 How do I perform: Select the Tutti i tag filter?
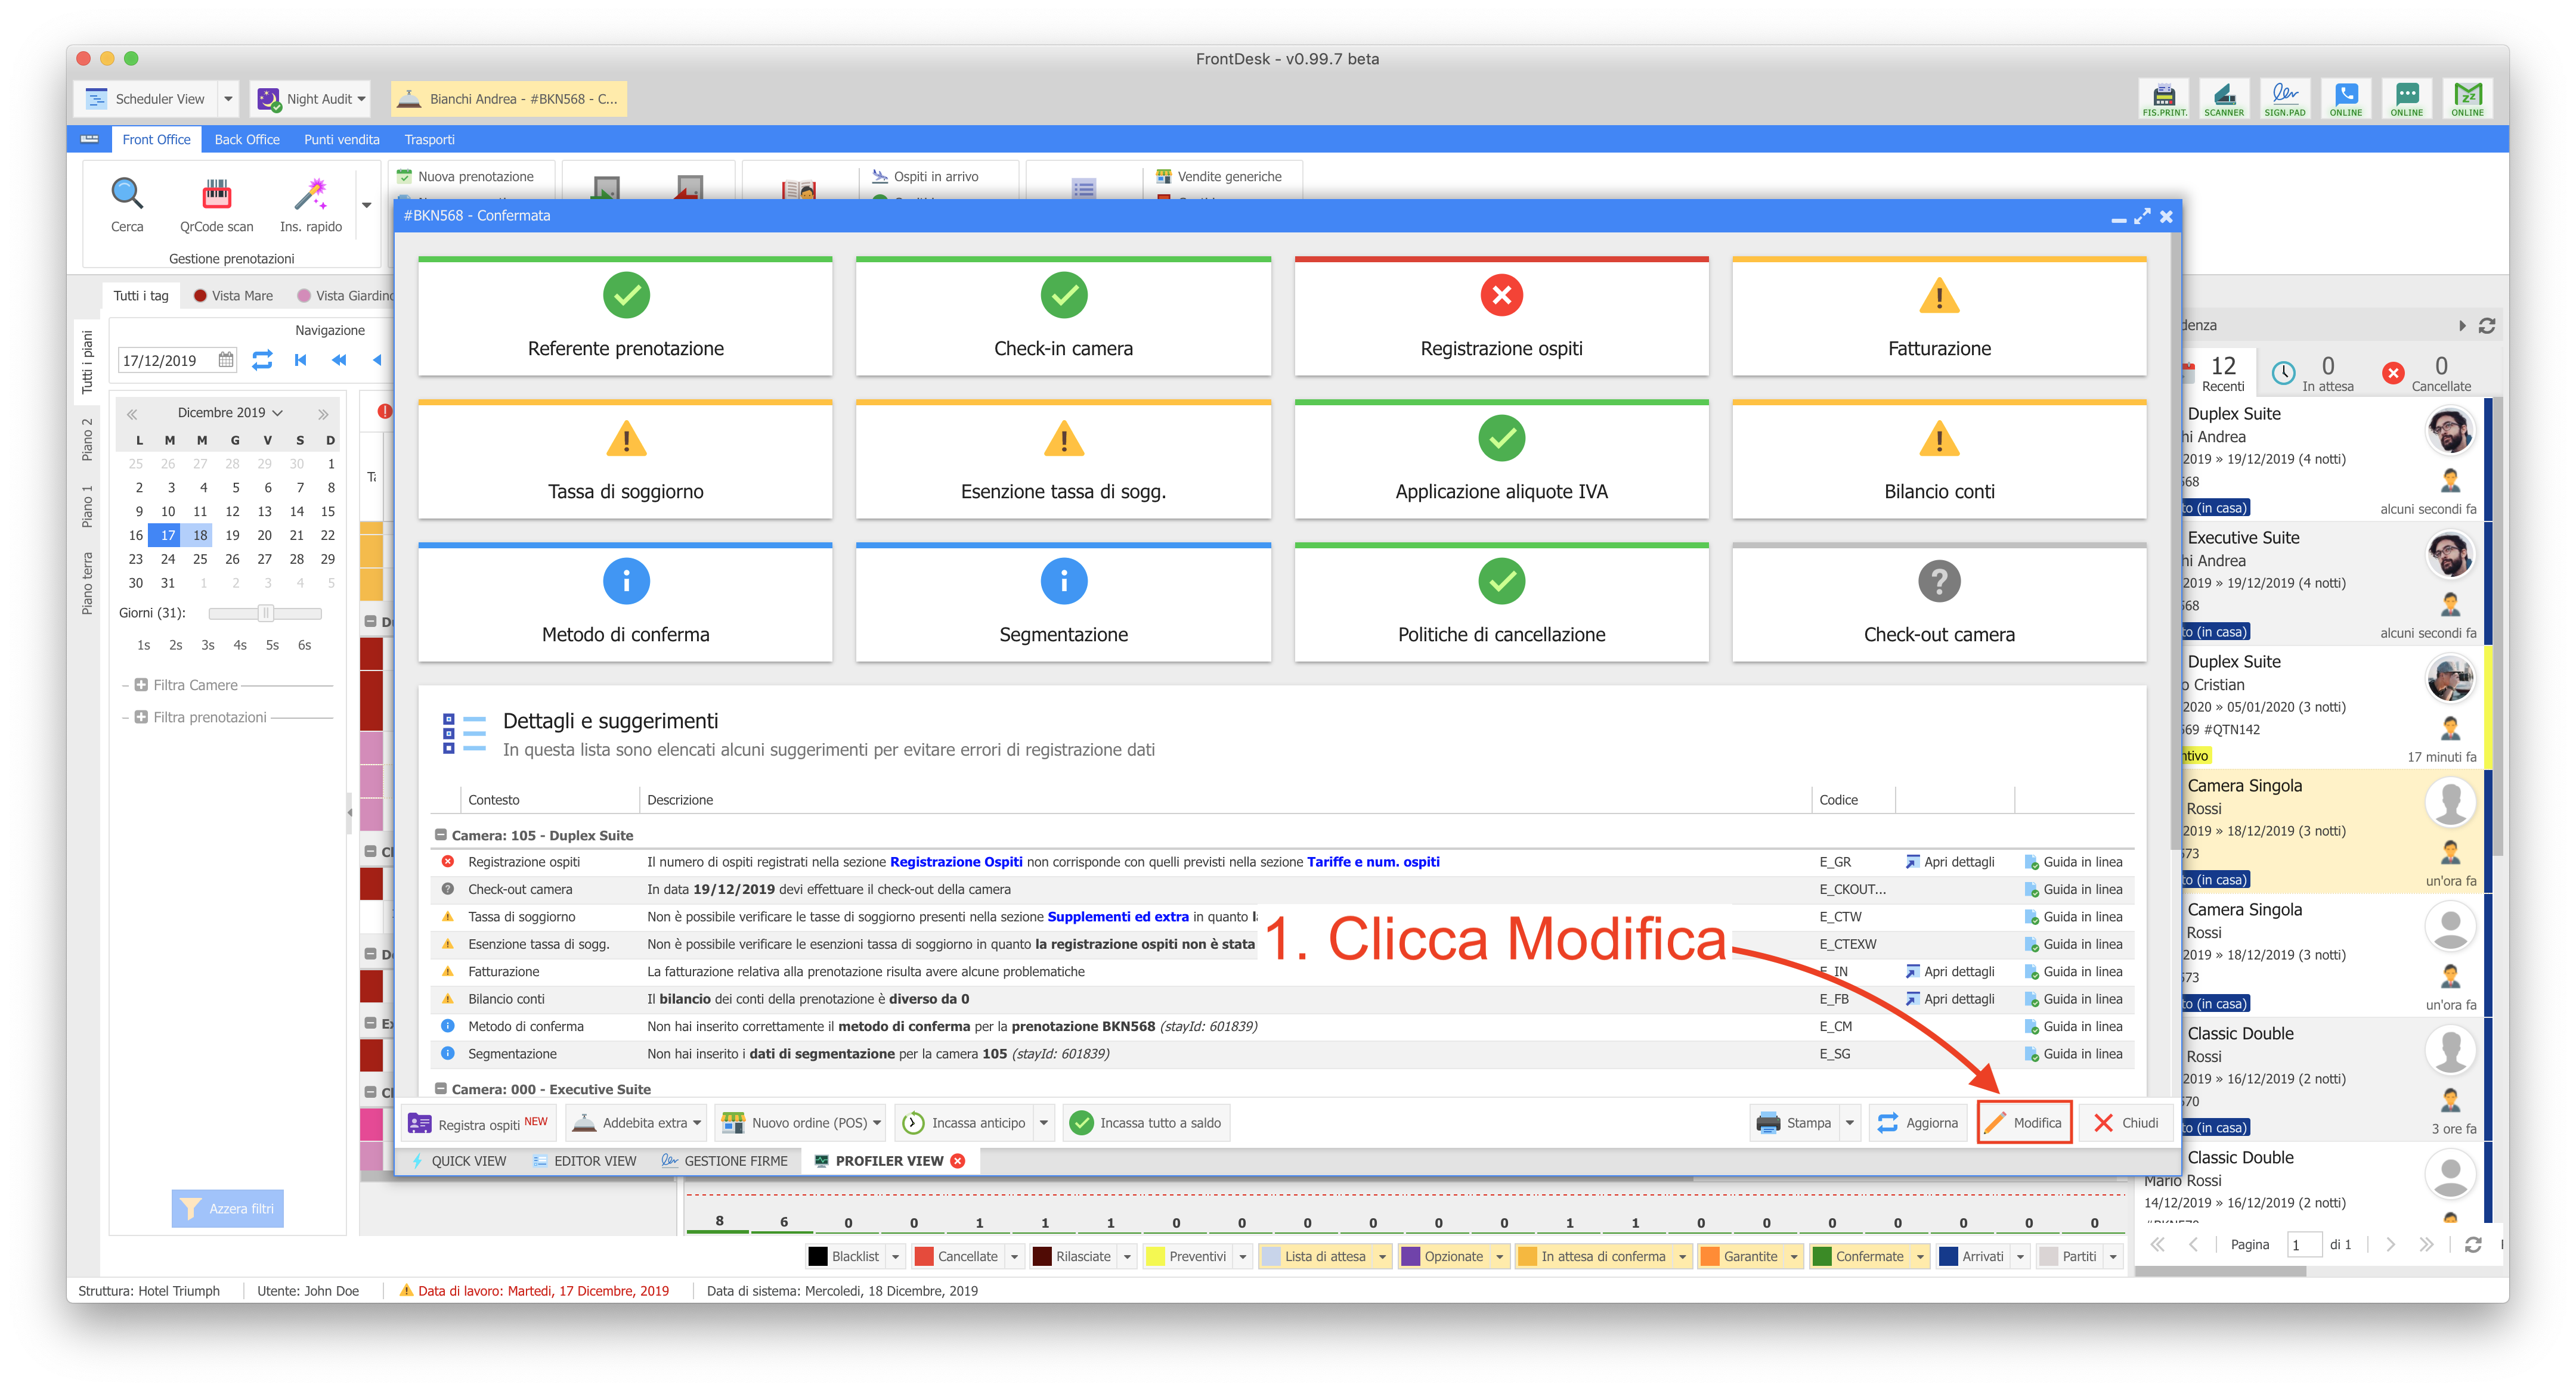141,296
